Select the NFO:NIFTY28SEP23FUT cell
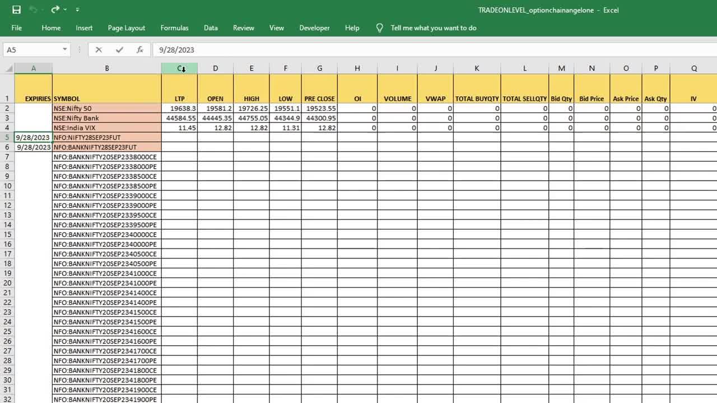 106,137
